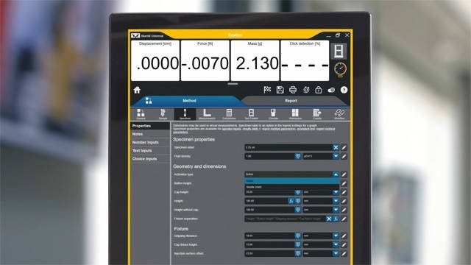Go to the Home screen icon

[137, 90]
